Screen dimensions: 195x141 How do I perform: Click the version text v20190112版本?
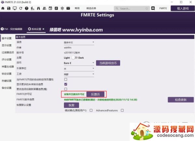pos(72,53)
